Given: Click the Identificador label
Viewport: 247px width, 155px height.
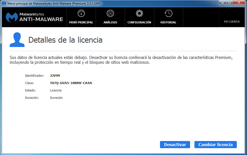Looking at the screenshot, I should pos(35,76).
